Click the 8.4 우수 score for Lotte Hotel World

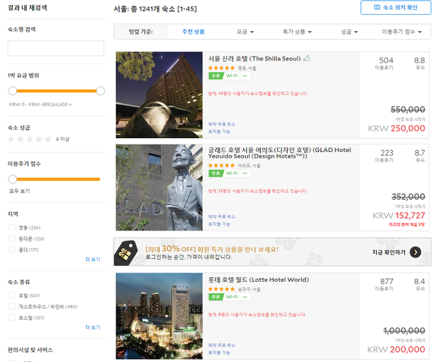click(419, 284)
